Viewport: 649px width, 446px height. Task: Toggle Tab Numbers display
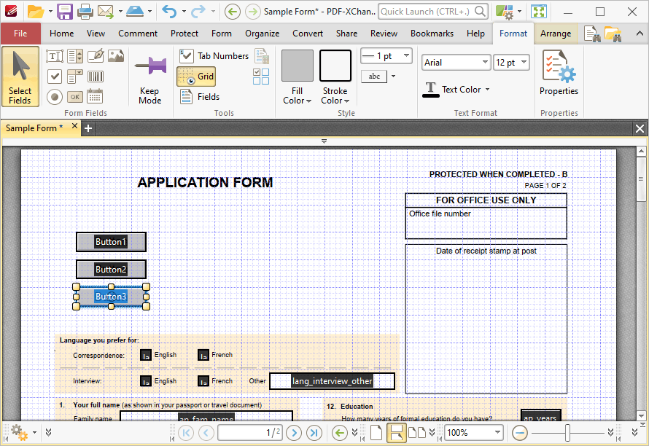(x=214, y=56)
